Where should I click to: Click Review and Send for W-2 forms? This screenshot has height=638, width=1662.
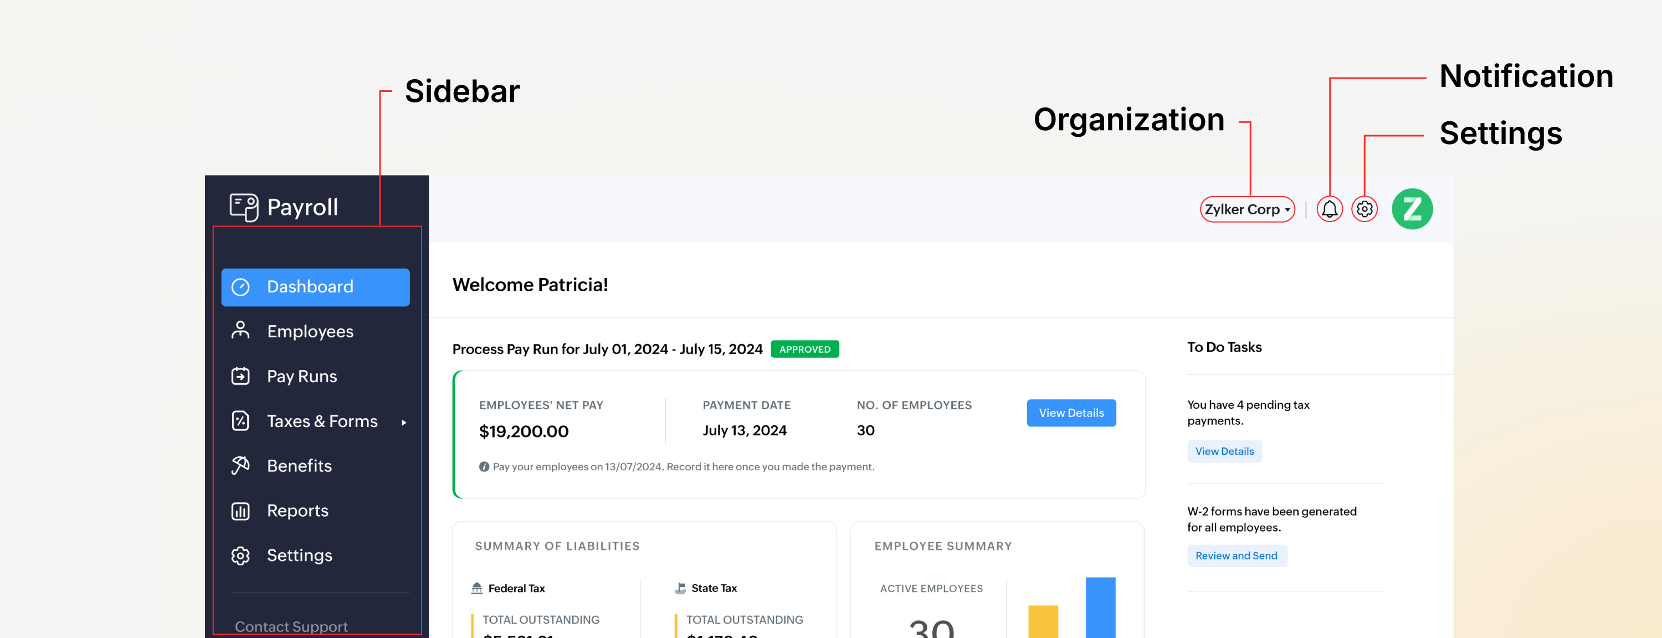point(1236,555)
